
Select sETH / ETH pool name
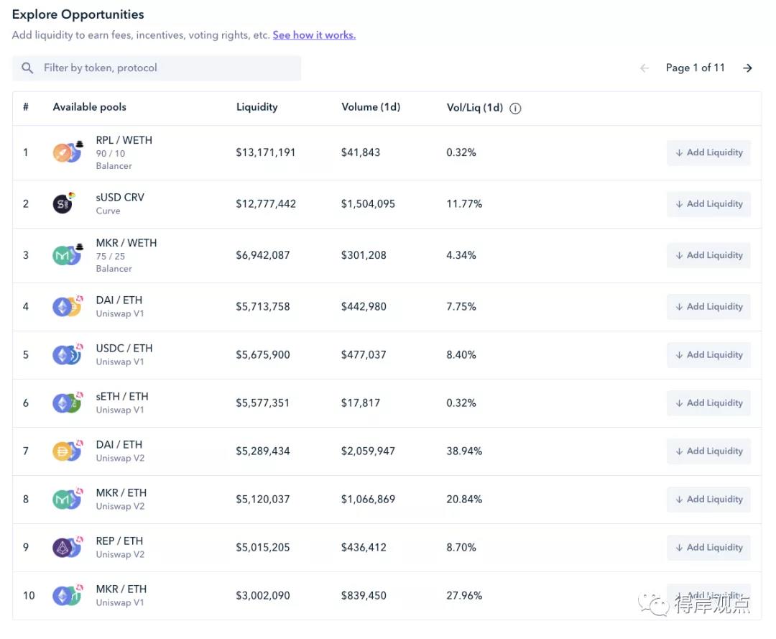(x=122, y=397)
